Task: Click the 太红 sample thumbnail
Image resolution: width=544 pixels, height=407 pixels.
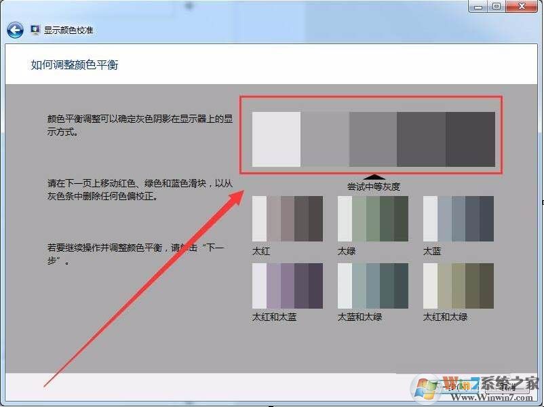Action: pos(287,218)
